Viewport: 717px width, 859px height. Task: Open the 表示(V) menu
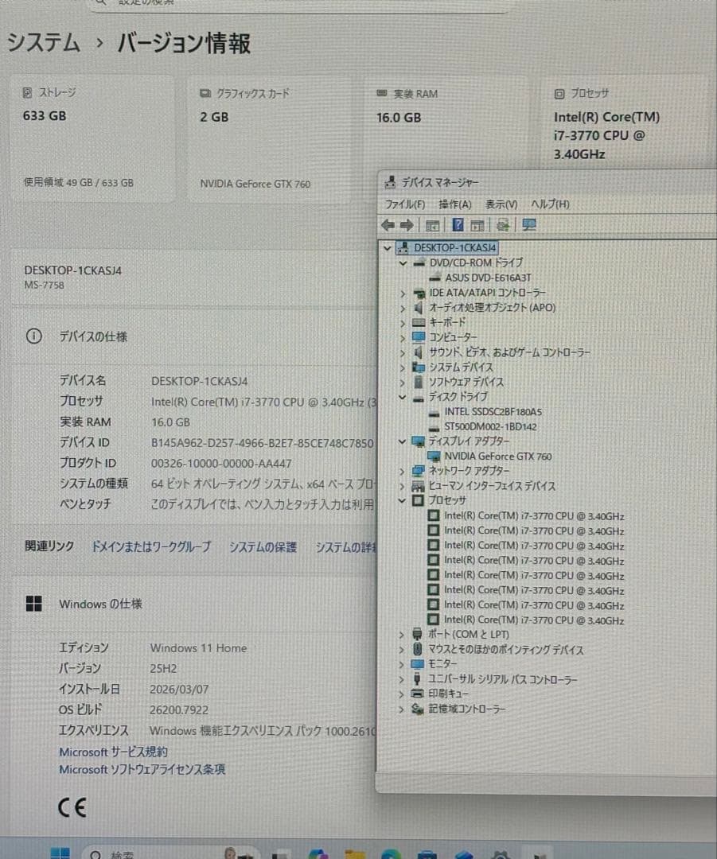[x=501, y=204]
